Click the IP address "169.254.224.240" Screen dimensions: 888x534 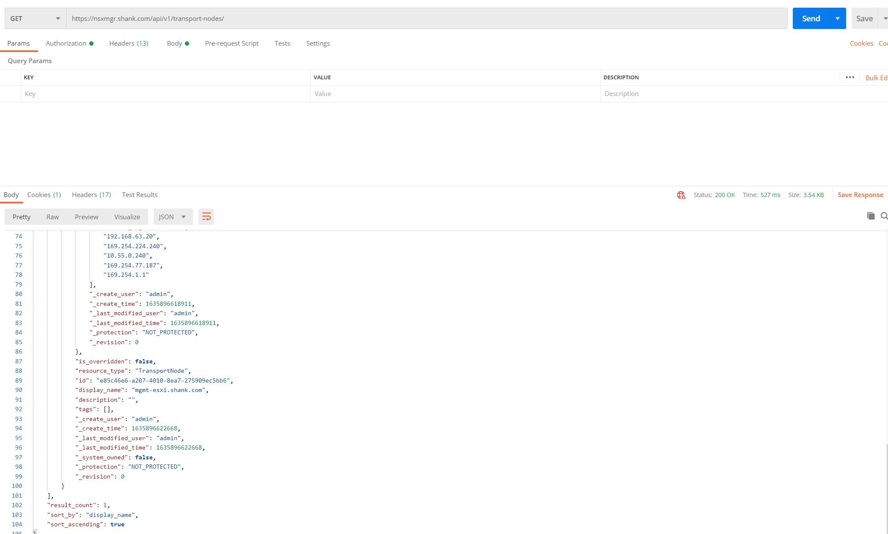coord(133,246)
